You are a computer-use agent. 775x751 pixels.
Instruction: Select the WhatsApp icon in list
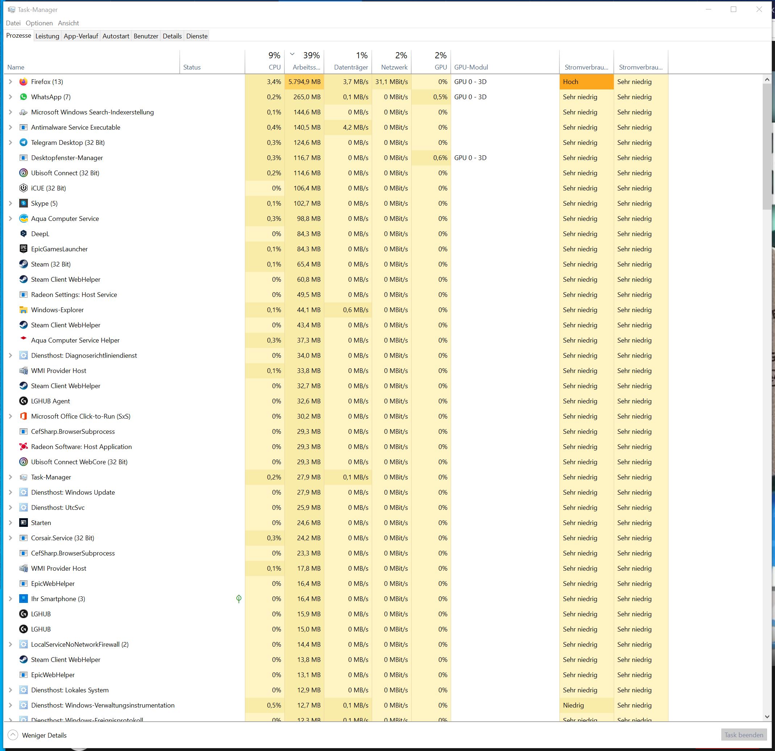23,97
